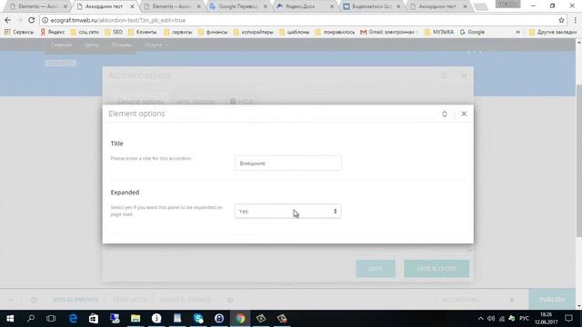Click the PUBLISH button
The width and height of the screenshot is (582, 327).
[552, 300]
